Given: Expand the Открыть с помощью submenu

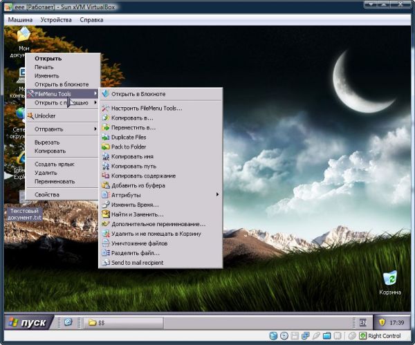Looking at the screenshot, I should (x=62, y=103).
